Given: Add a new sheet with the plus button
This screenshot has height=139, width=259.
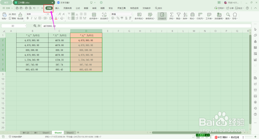Looking at the screenshot, I should point(78,132).
